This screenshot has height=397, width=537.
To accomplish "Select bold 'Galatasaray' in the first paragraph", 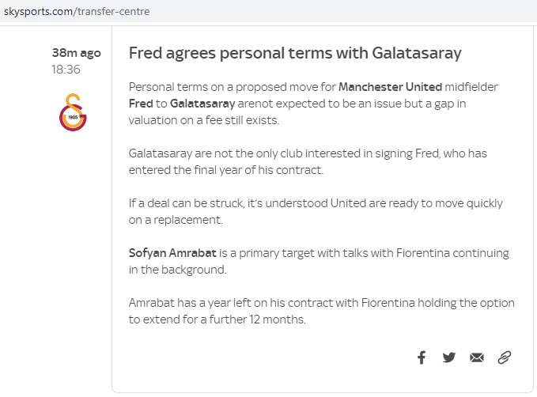I will (x=202, y=104).
